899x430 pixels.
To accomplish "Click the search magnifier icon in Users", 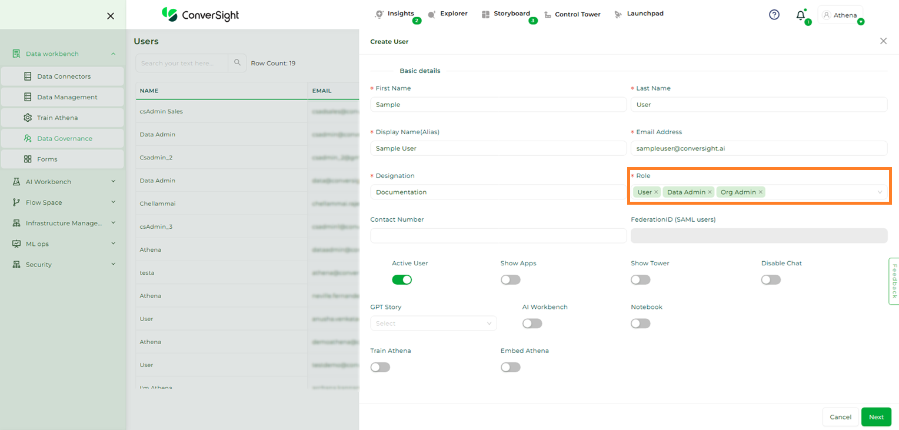I will 237,63.
